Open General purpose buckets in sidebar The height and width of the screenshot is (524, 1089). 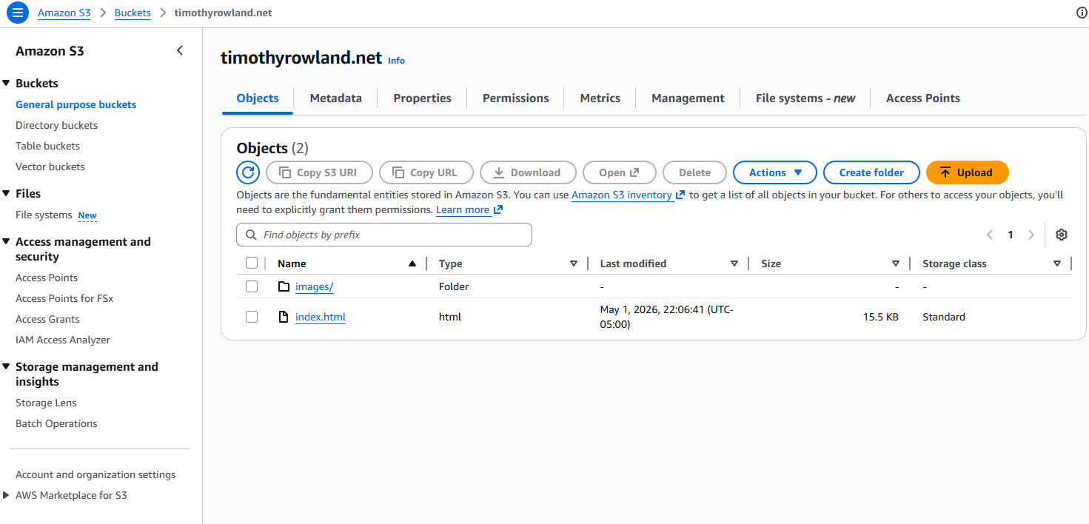76,104
